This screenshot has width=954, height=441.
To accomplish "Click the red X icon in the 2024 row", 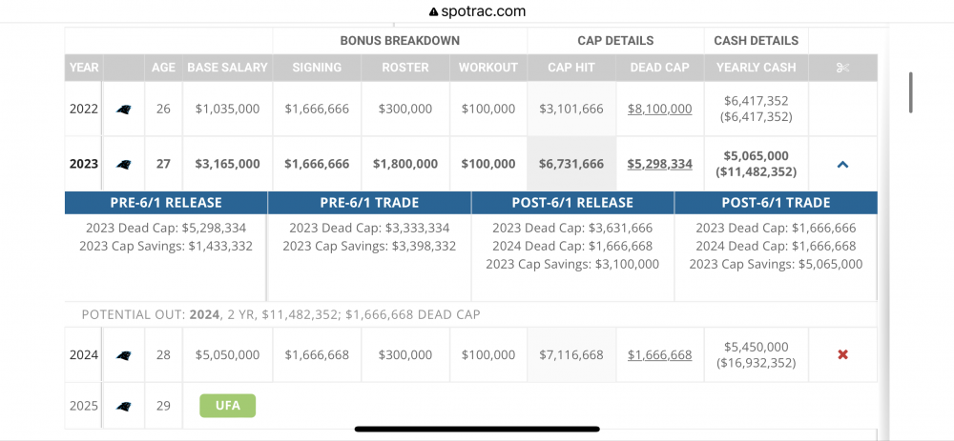I will (x=842, y=355).
